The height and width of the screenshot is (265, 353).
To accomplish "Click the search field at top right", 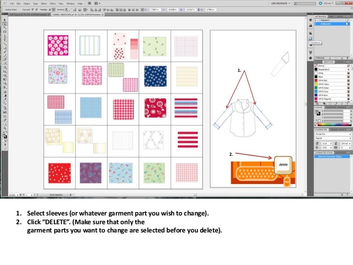I will pos(305,3).
